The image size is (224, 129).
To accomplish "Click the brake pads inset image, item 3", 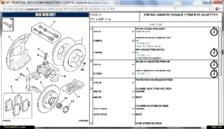I will click(18, 106).
